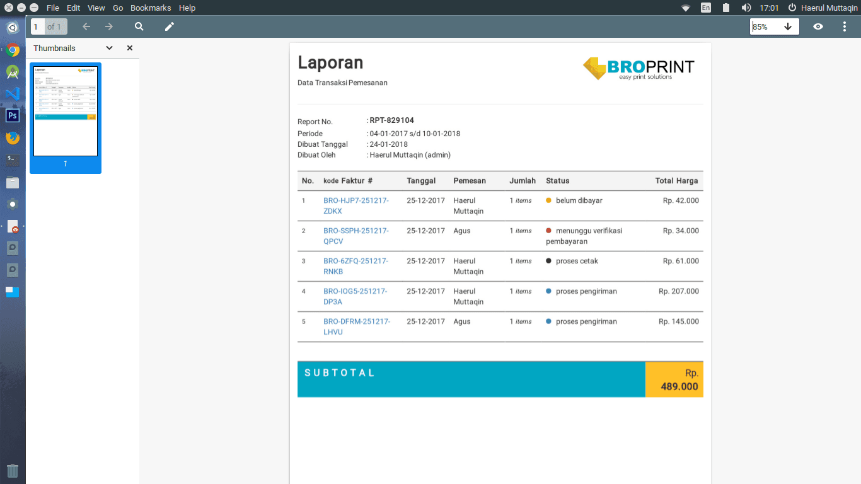Open Haerul Muttaqin session menu

point(823,8)
